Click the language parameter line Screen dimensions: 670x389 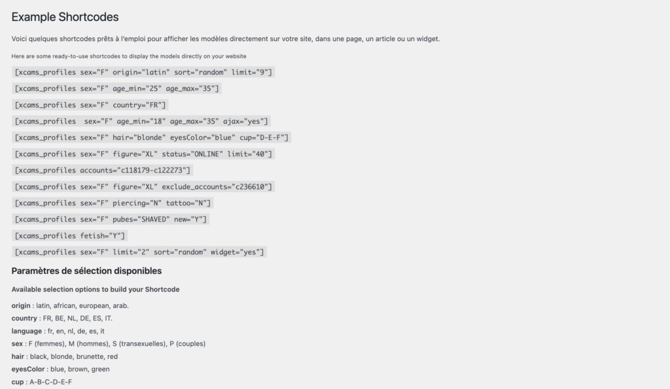(x=58, y=331)
